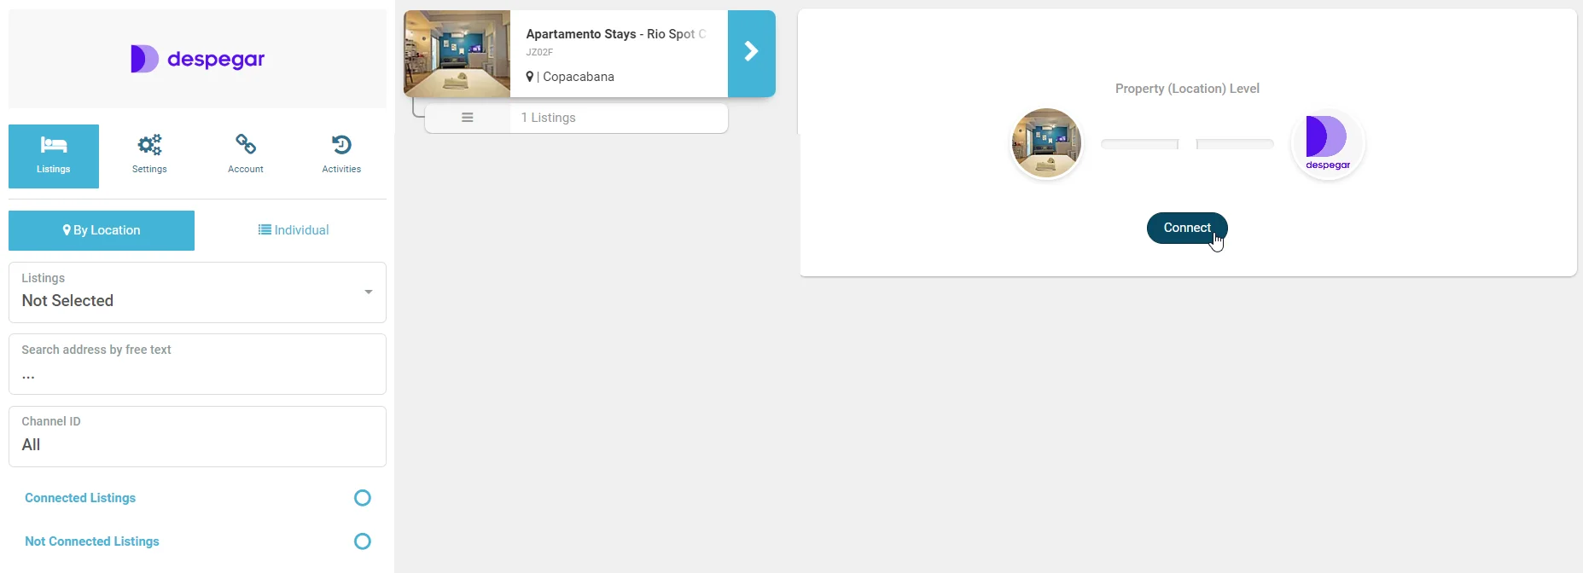The width and height of the screenshot is (1583, 573).
Task: Open the Account tab with link icon
Action: pos(246,156)
